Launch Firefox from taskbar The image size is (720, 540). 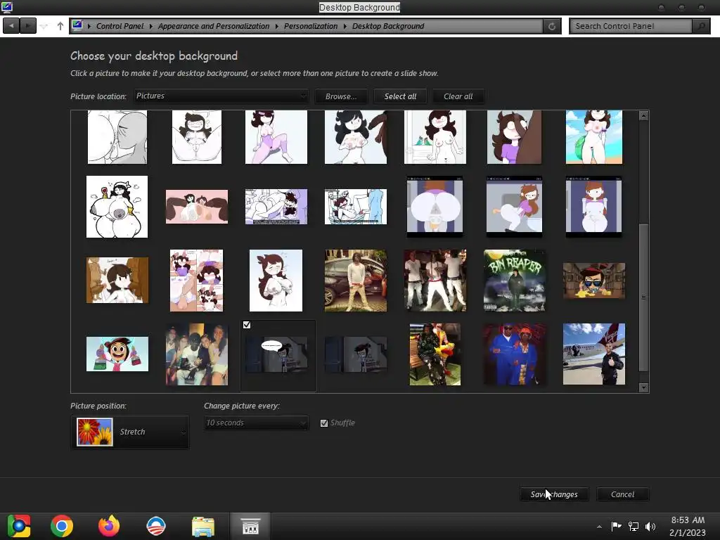[x=109, y=526]
